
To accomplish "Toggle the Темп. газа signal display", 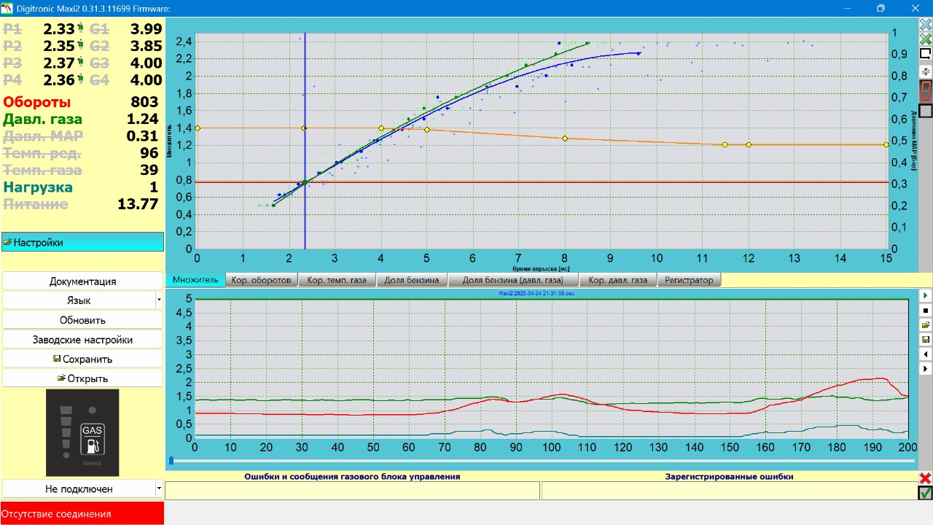I will point(42,170).
